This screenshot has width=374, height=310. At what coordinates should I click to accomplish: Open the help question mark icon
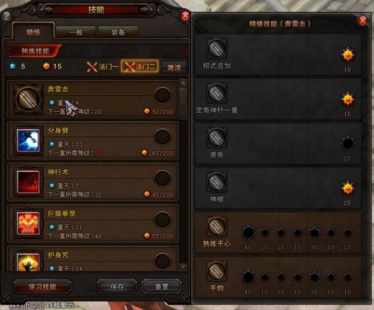6,16
